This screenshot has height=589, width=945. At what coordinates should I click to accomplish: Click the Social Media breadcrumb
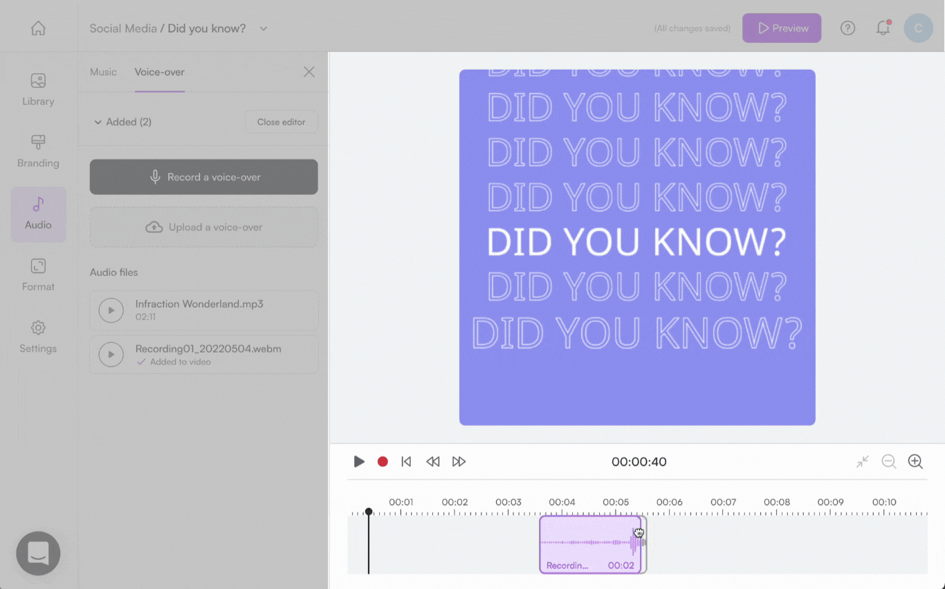tap(123, 28)
